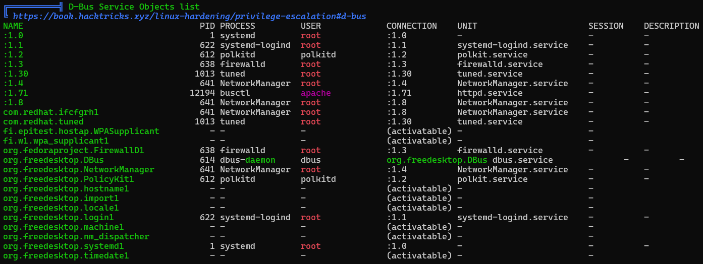The image size is (703, 264).
Task: Click the NAME column header
Action: click(x=13, y=26)
